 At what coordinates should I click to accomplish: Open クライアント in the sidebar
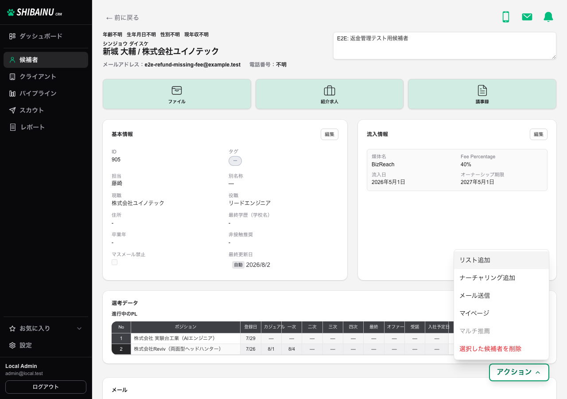[46, 77]
